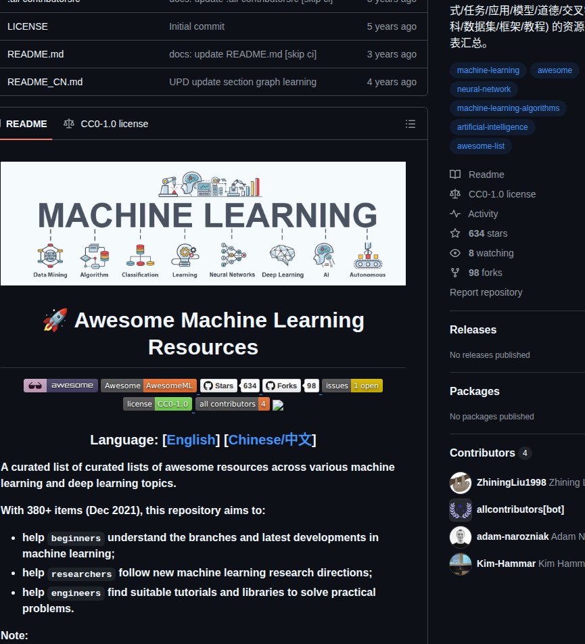
Task: Open the README_CN.md file
Action: 45,82
